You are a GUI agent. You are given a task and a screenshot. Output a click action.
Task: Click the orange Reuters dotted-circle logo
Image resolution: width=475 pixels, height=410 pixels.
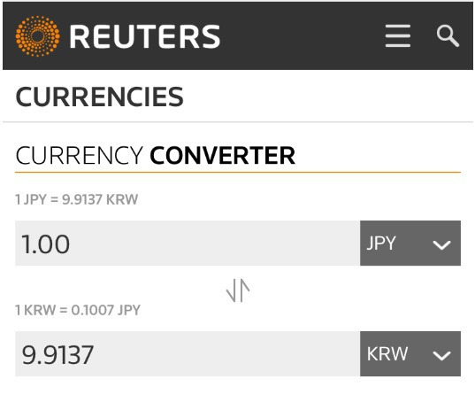[37, 36]
